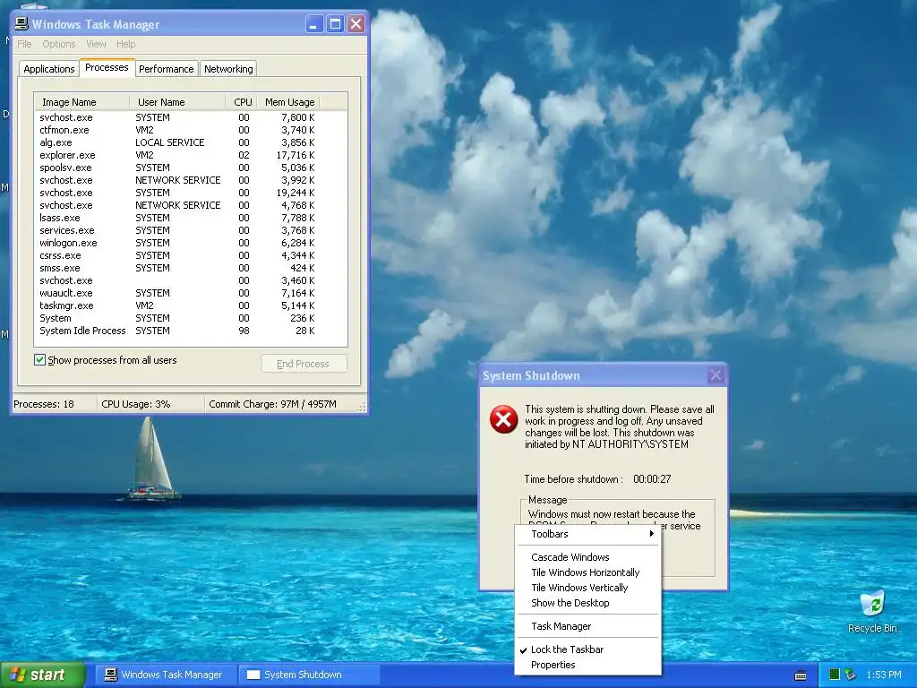Image resolution: width=917 pixels, height=688 pixels.
Task: Sort by User Name column header
Action: click(178, 102)
